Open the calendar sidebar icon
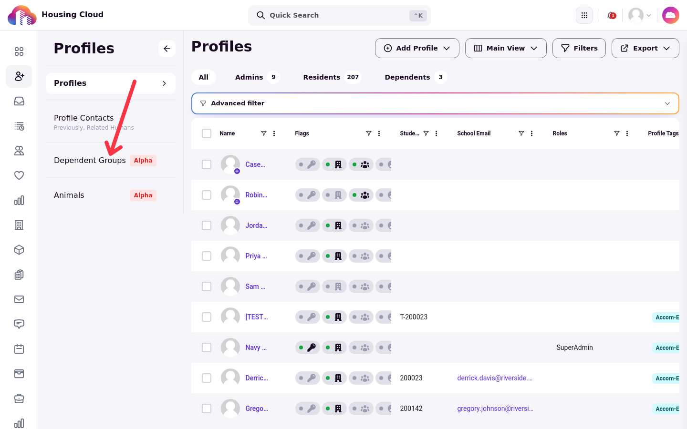 19,349
